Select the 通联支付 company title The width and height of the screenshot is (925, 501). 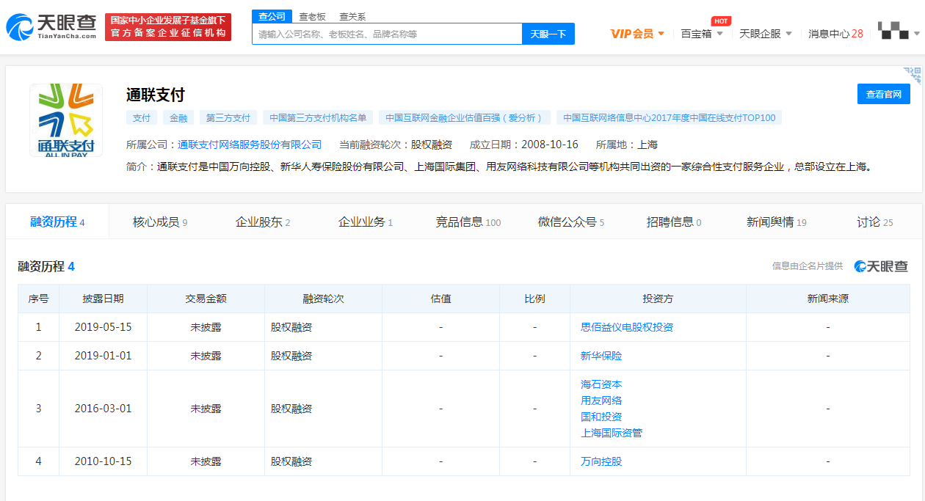coord(155,95)
